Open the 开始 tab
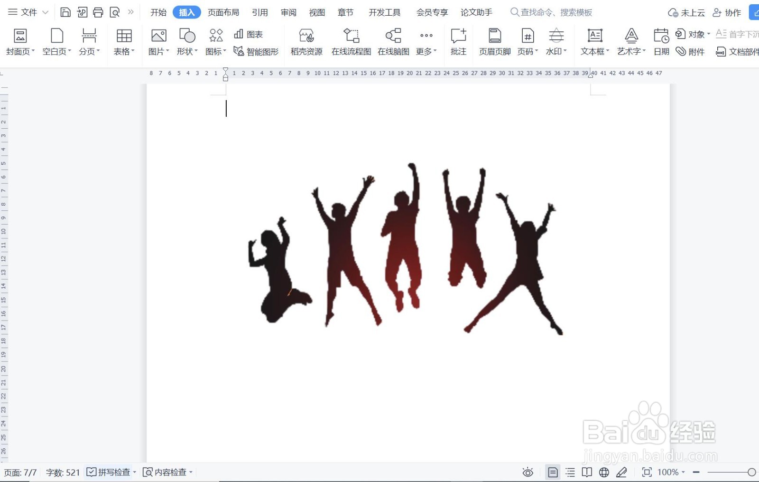Image resolution: width=759 pixels, height=482 pixels. tap(158, 12)
